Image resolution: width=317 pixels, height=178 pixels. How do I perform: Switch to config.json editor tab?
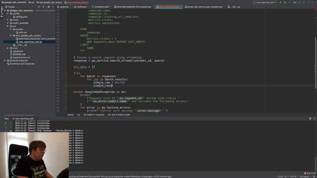point(80,6)
